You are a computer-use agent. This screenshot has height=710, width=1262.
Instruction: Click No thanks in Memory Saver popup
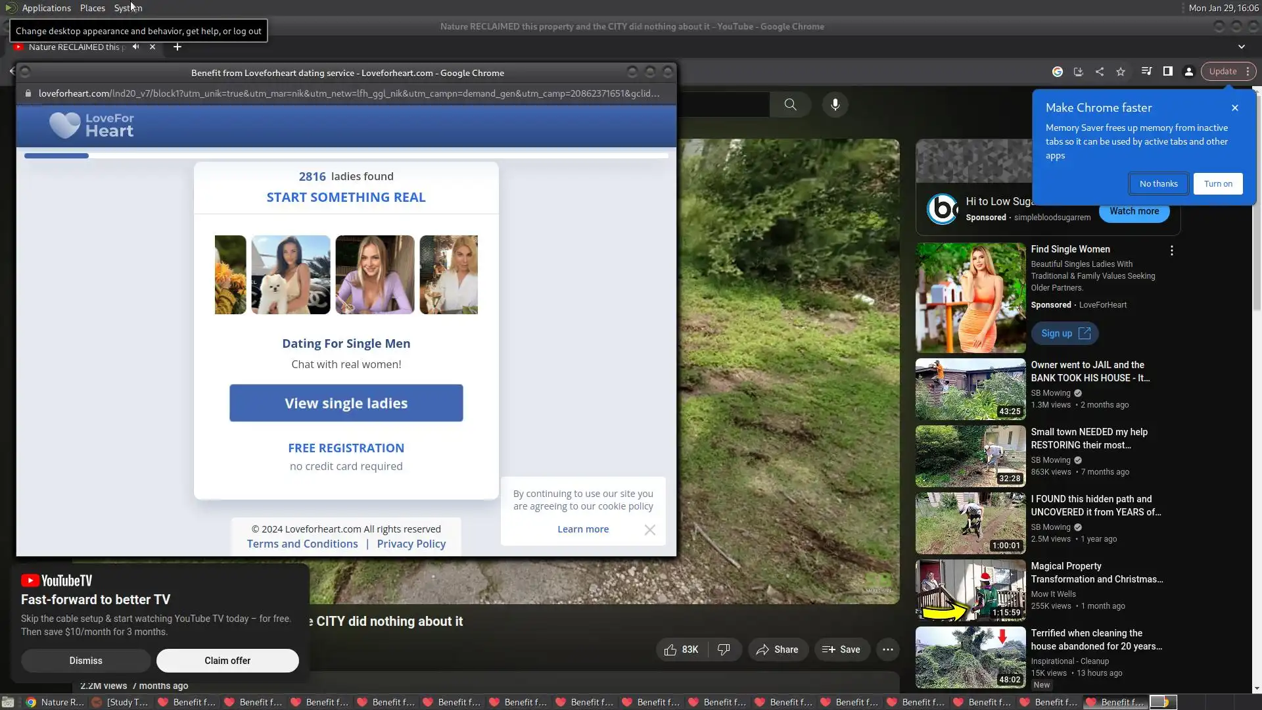(1158, 184)
